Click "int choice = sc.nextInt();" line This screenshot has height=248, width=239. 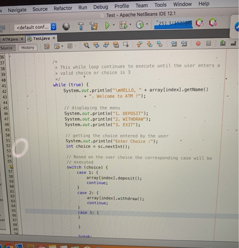click(98, 146)
